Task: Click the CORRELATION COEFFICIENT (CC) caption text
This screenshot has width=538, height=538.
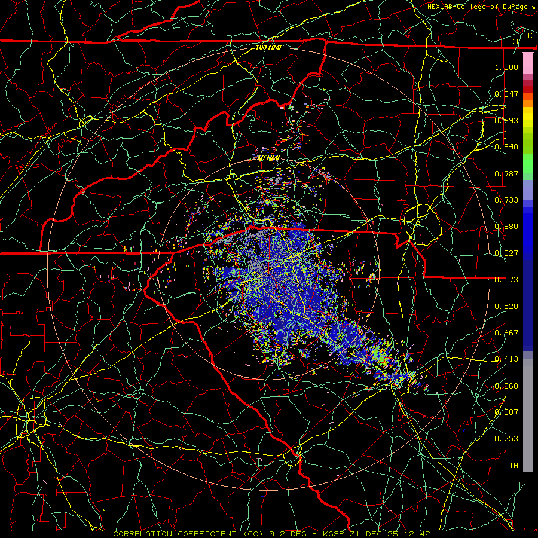Action: [x=188, y=534]
